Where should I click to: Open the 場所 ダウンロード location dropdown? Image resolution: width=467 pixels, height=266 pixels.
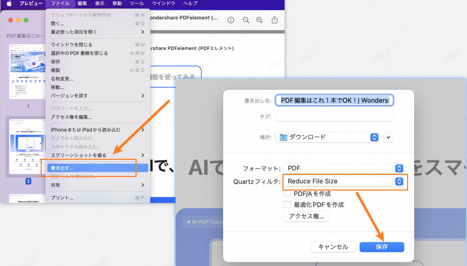[327, 137]
